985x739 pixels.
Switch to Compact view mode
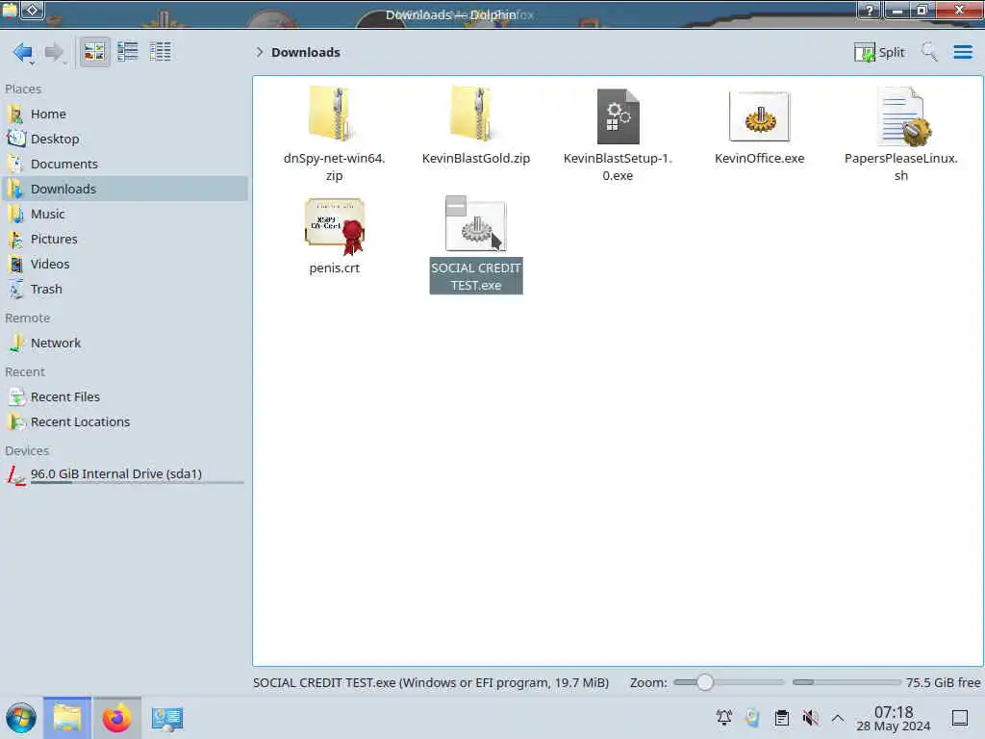(128, 52)
